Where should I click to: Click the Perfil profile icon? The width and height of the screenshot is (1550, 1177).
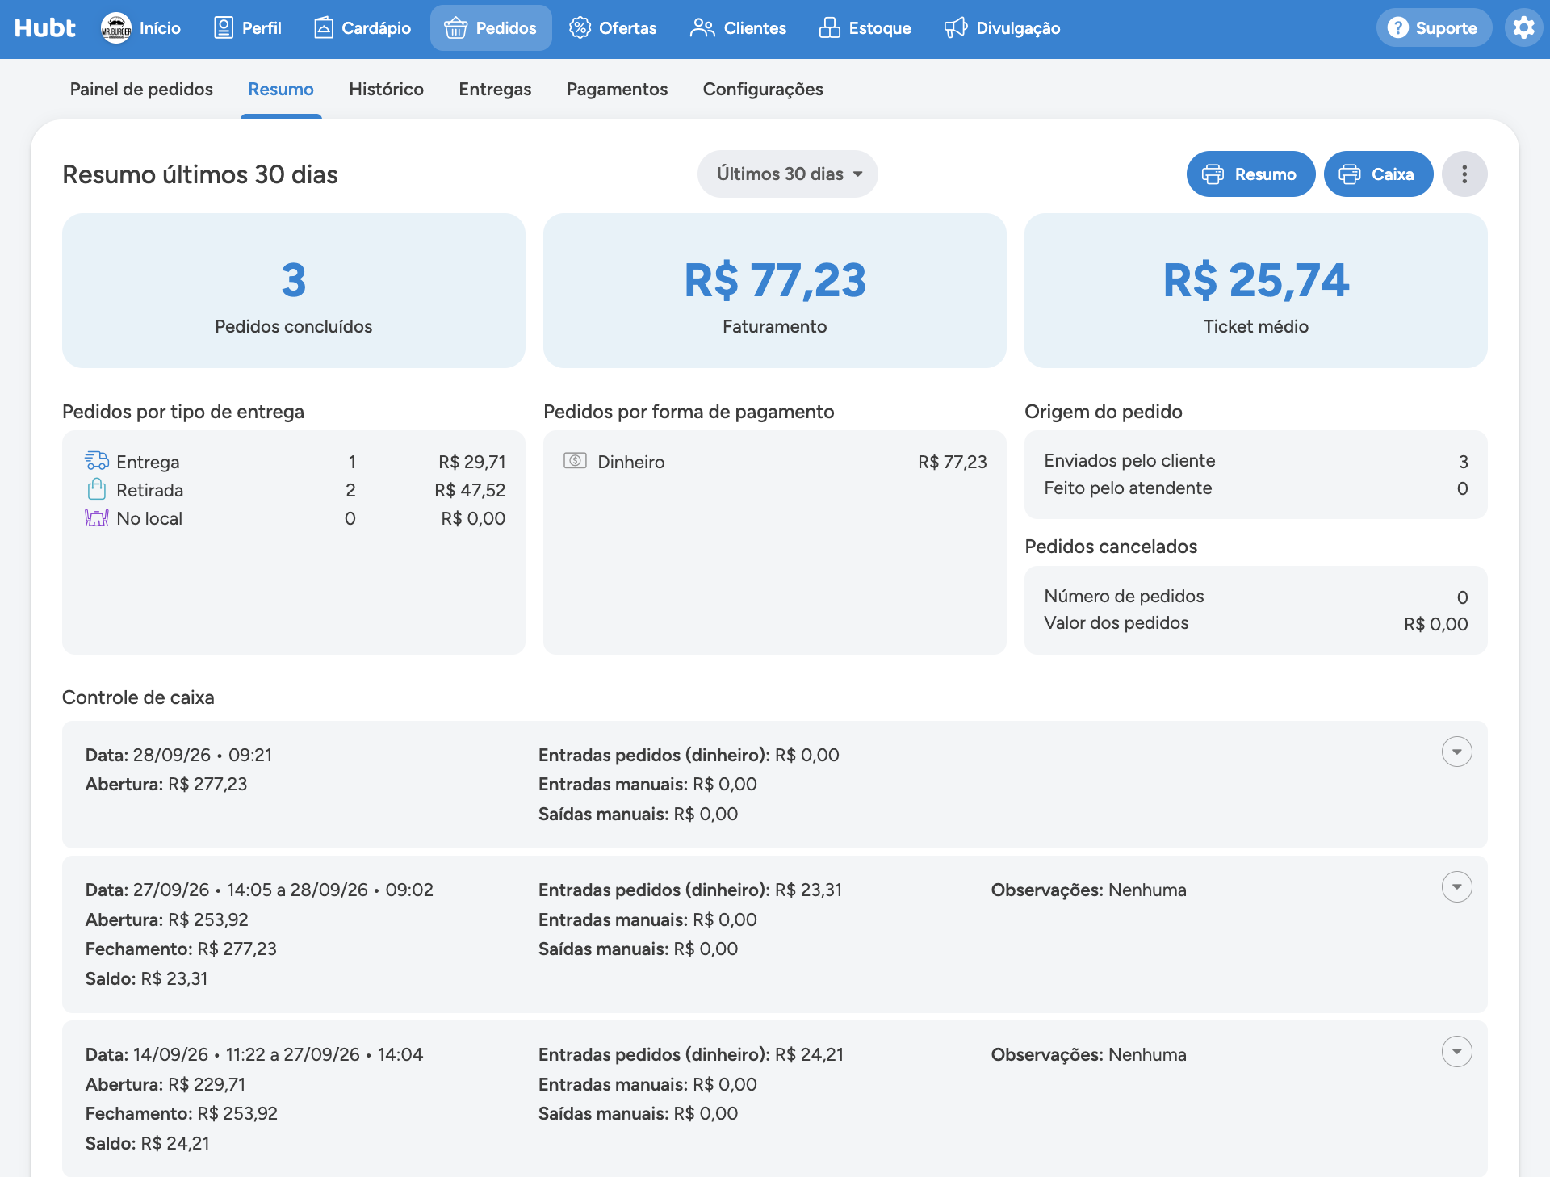pyautogui.click(x=224, y=28)
